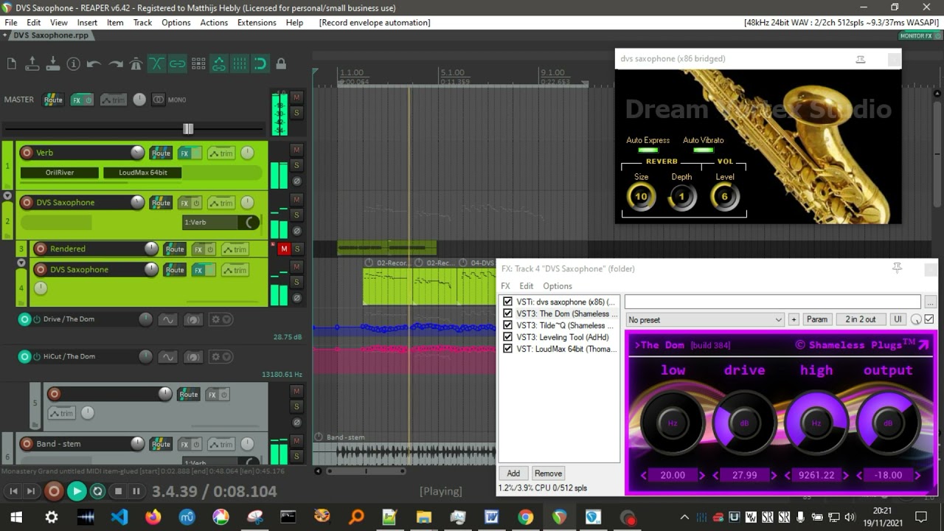
Task: Click trim envelope button on Rendered track
Action: pos(236,249)
